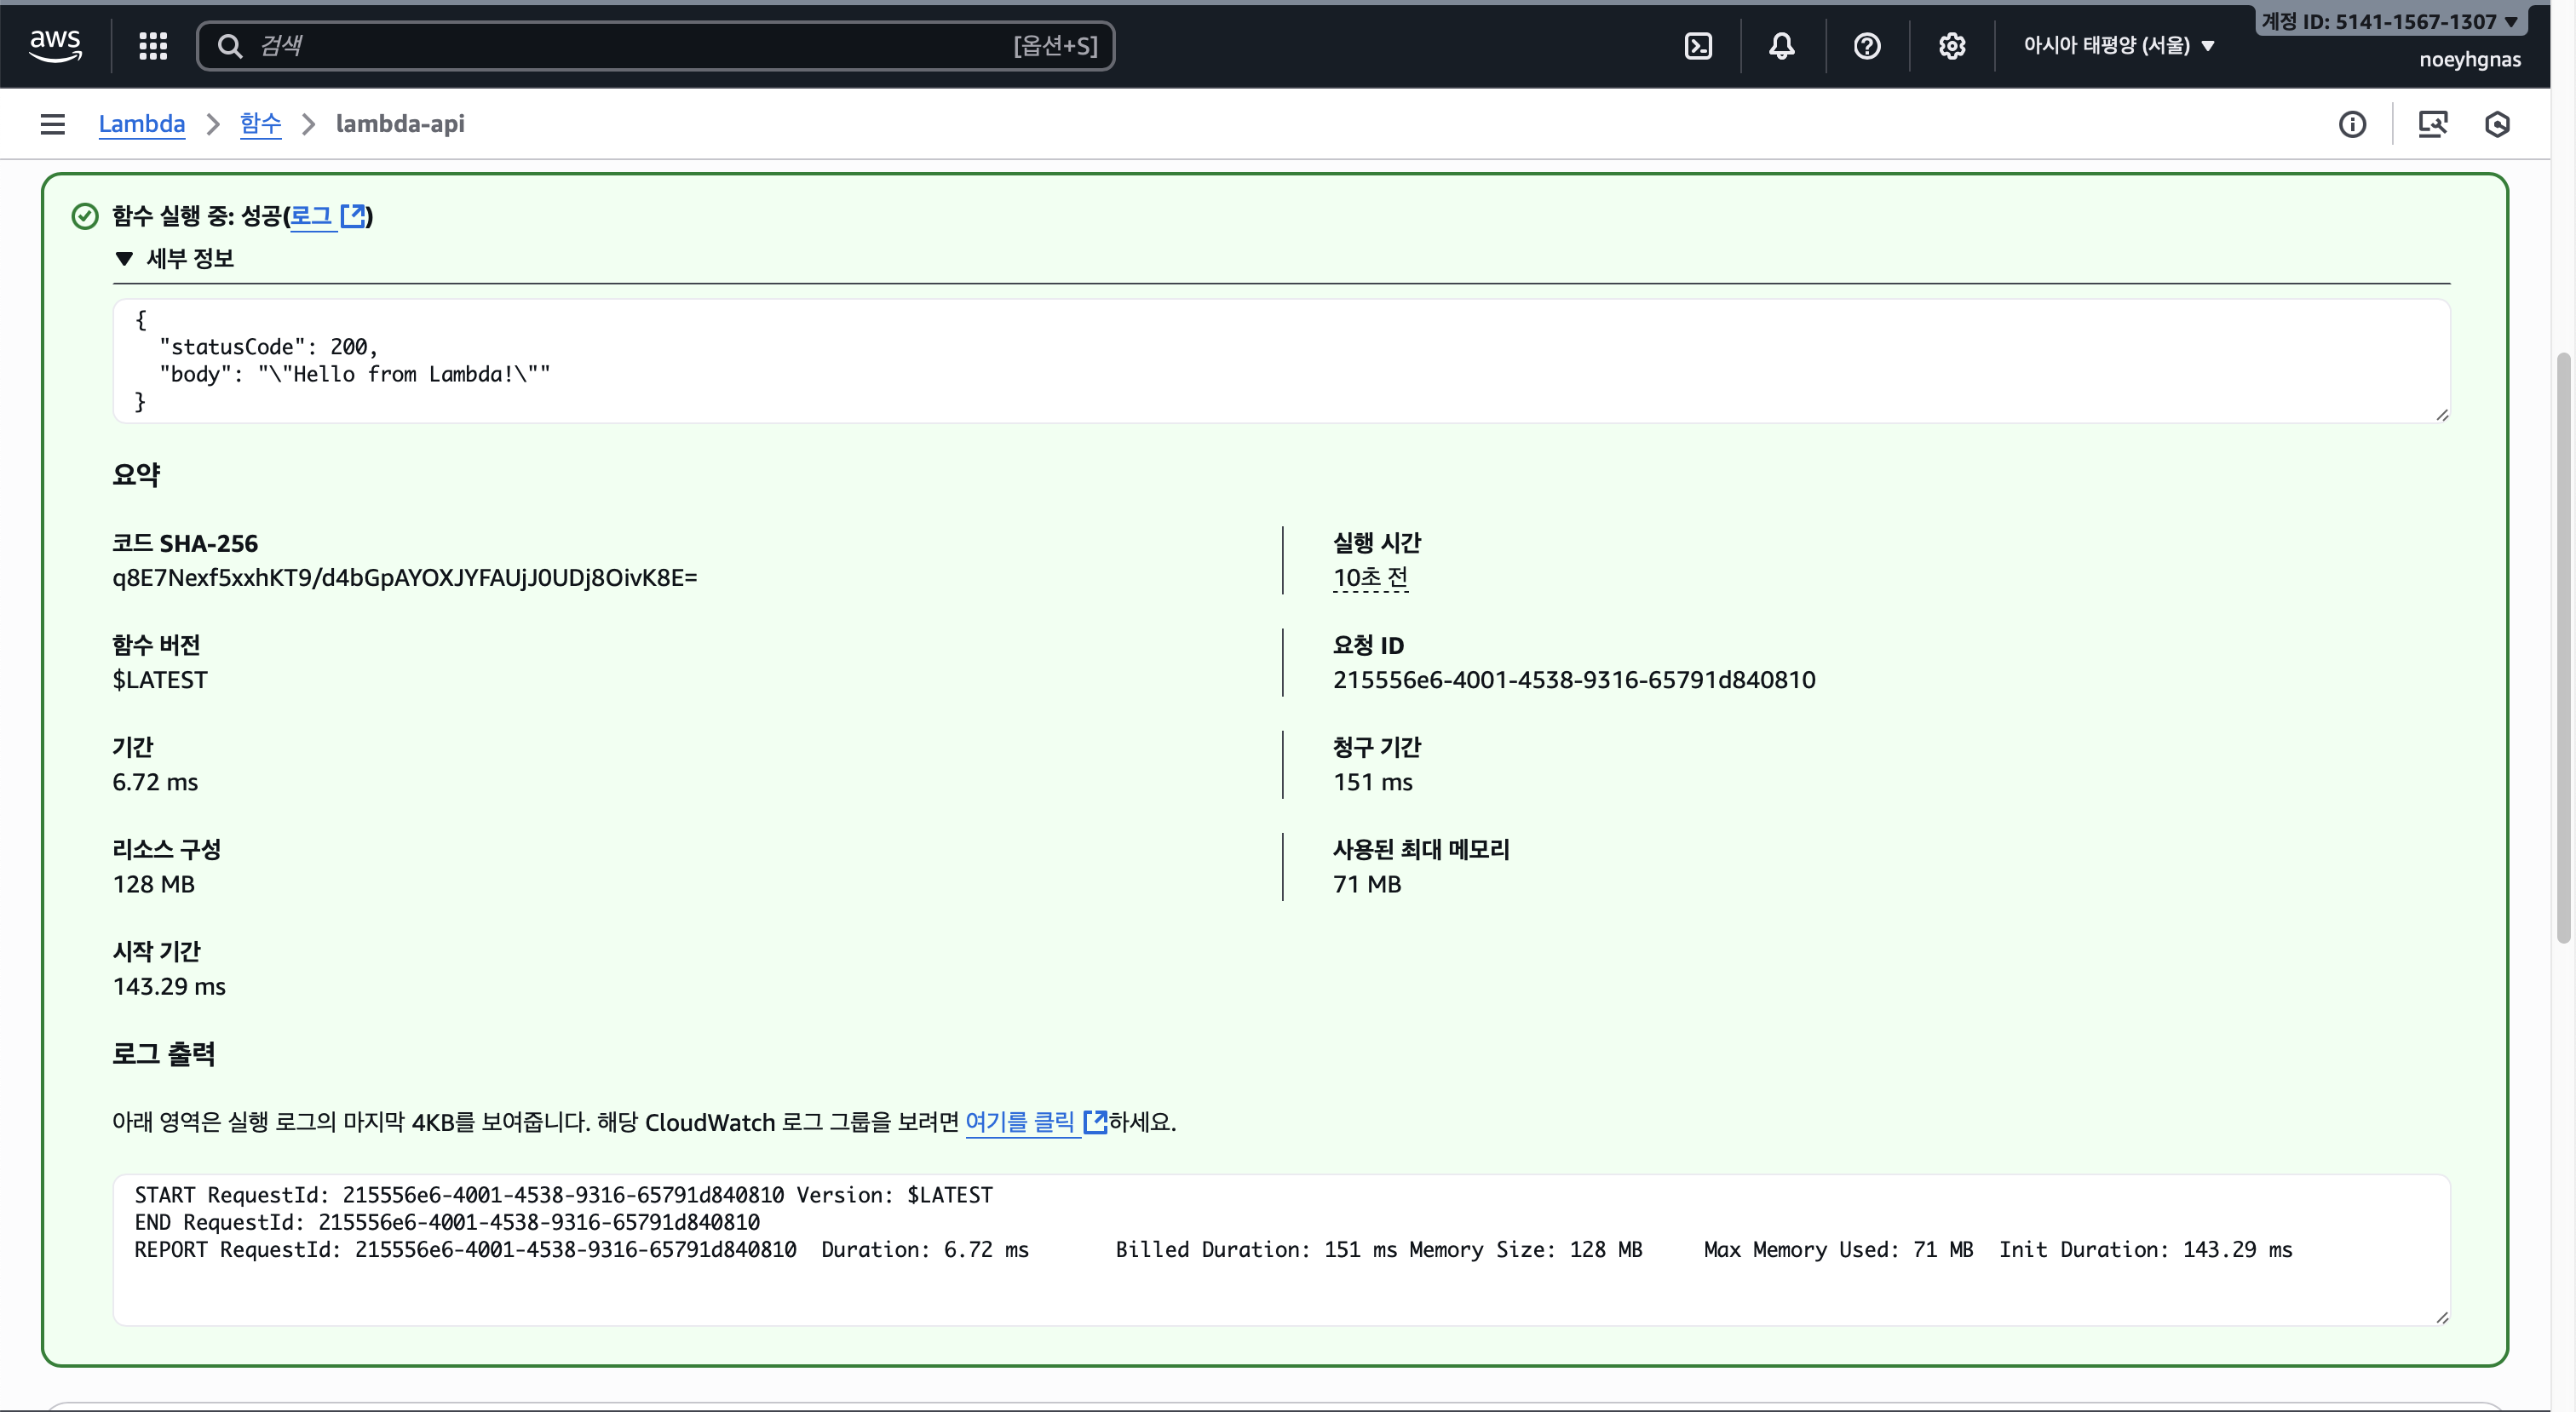
Task: Collapse the 세부 정보 details section
Action: pos(124,259)
